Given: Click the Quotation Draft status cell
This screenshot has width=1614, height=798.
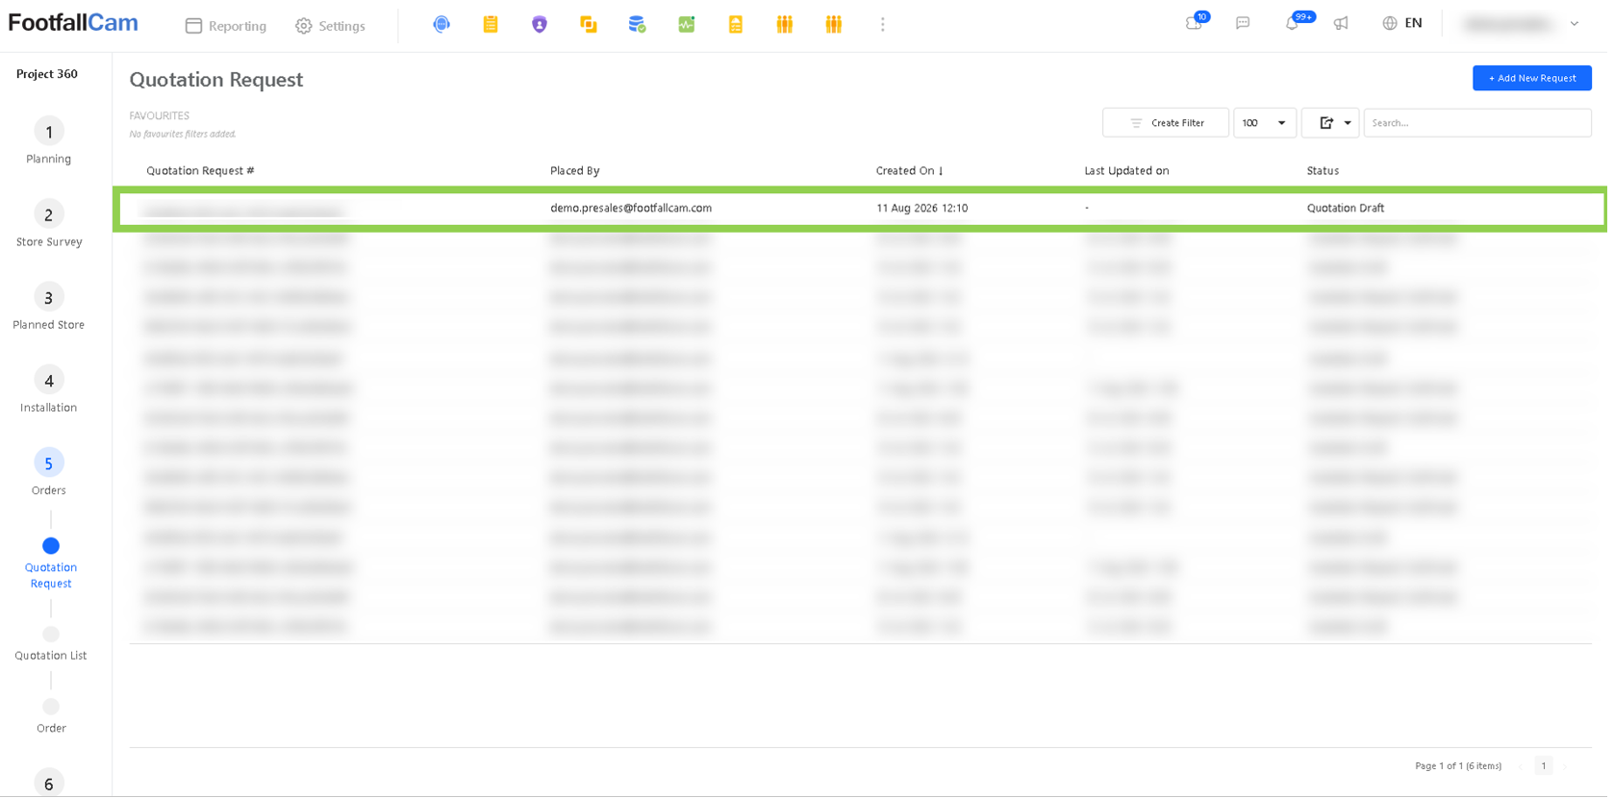Looking at the screenshot, I should coord(1346,208).
